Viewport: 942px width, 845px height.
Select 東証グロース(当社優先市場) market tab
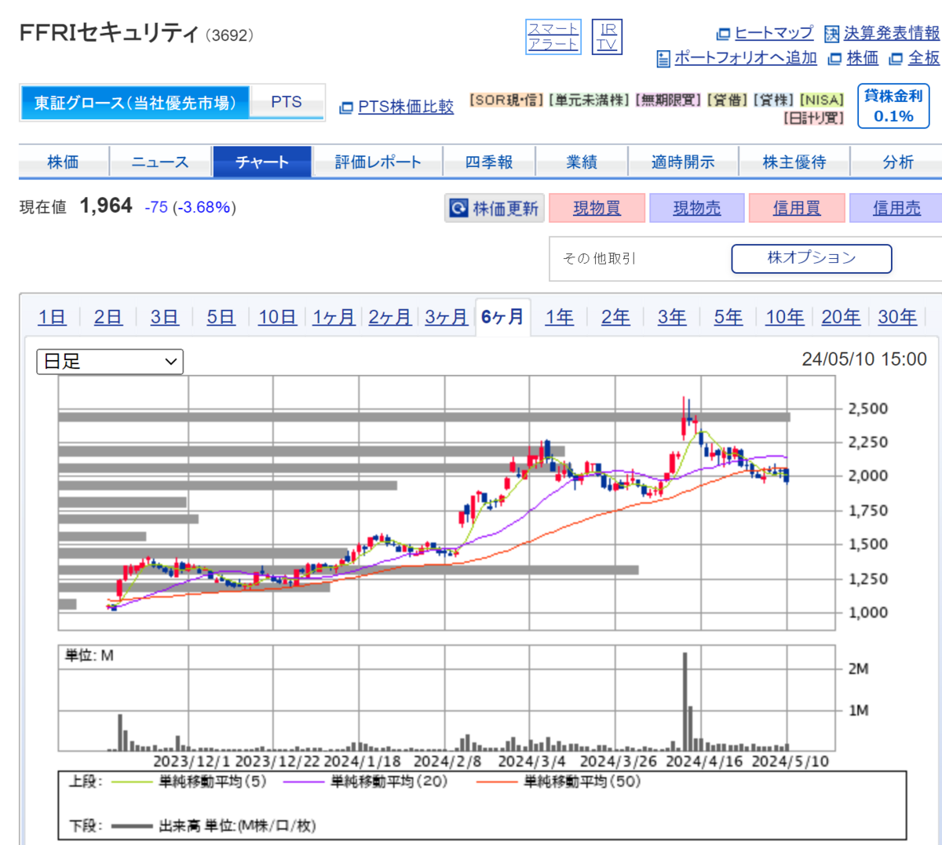coord(134,103)
